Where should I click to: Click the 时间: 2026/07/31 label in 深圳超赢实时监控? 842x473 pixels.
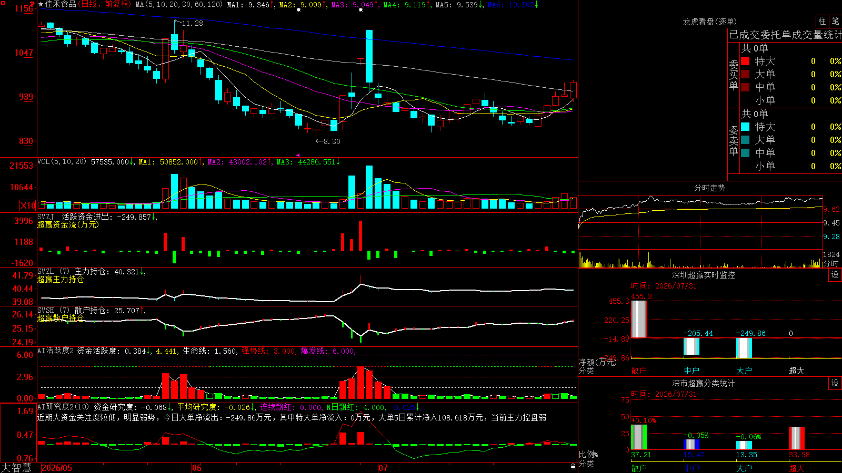(664, 286)
